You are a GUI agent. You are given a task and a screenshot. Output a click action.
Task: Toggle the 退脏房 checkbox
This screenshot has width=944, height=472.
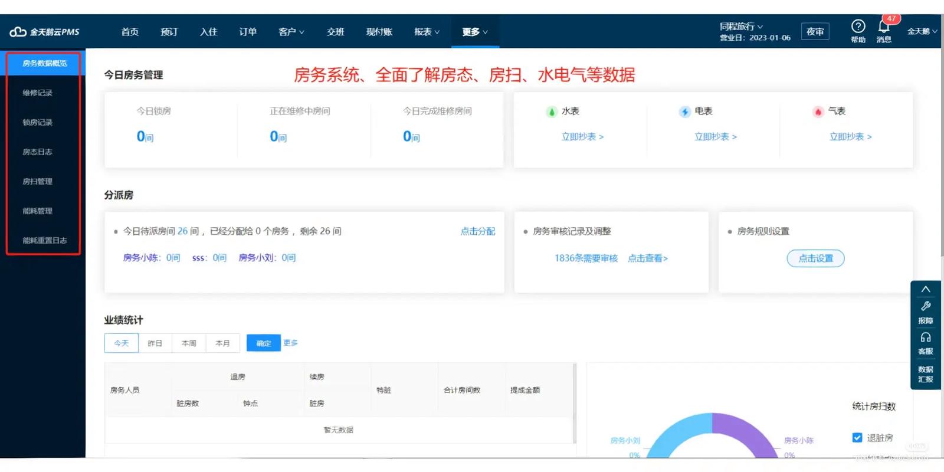pos(857,437)
